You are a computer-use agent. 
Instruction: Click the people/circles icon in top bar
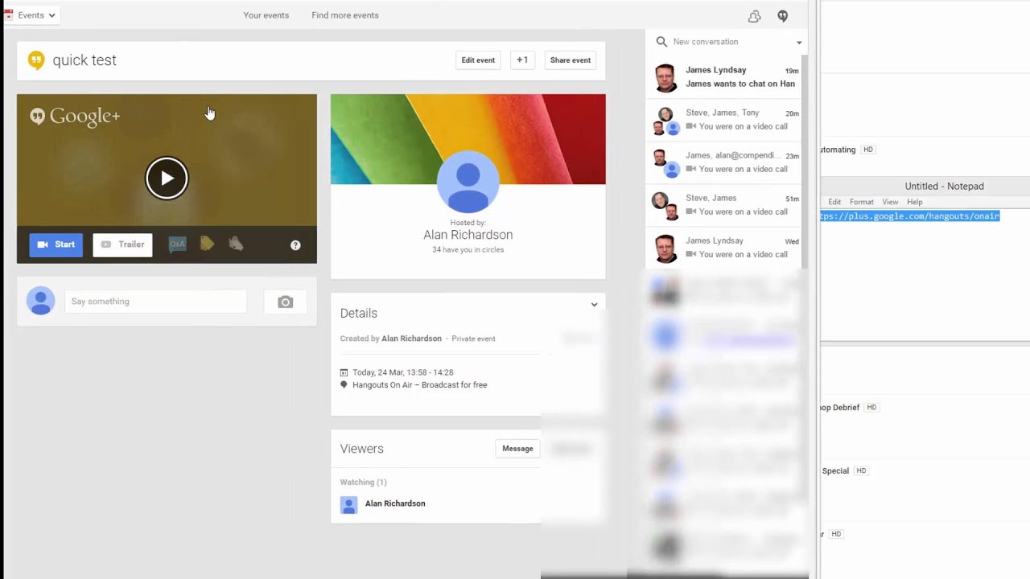(754, 16)
